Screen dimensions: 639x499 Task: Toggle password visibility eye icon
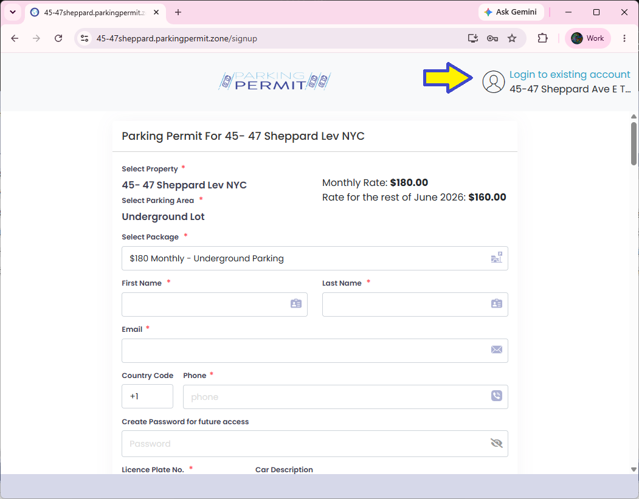496,443
